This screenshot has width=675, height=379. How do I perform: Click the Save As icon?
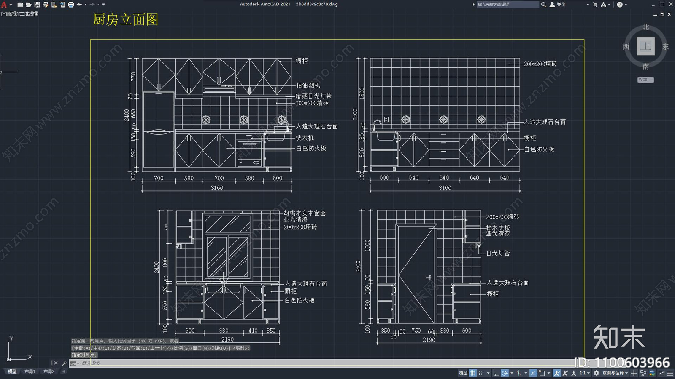46,5
